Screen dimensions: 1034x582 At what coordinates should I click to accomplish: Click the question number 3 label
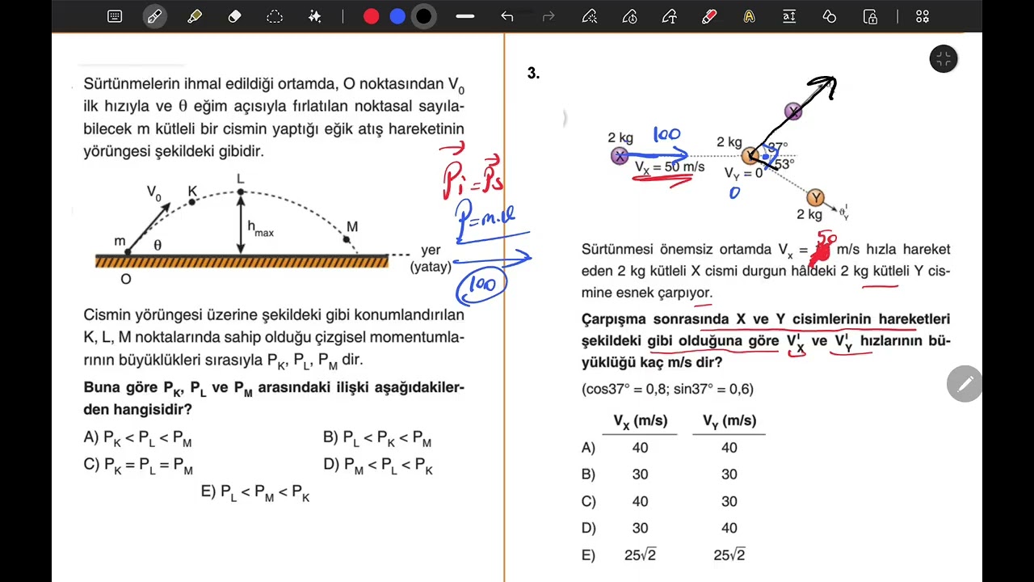click(533, 74)
